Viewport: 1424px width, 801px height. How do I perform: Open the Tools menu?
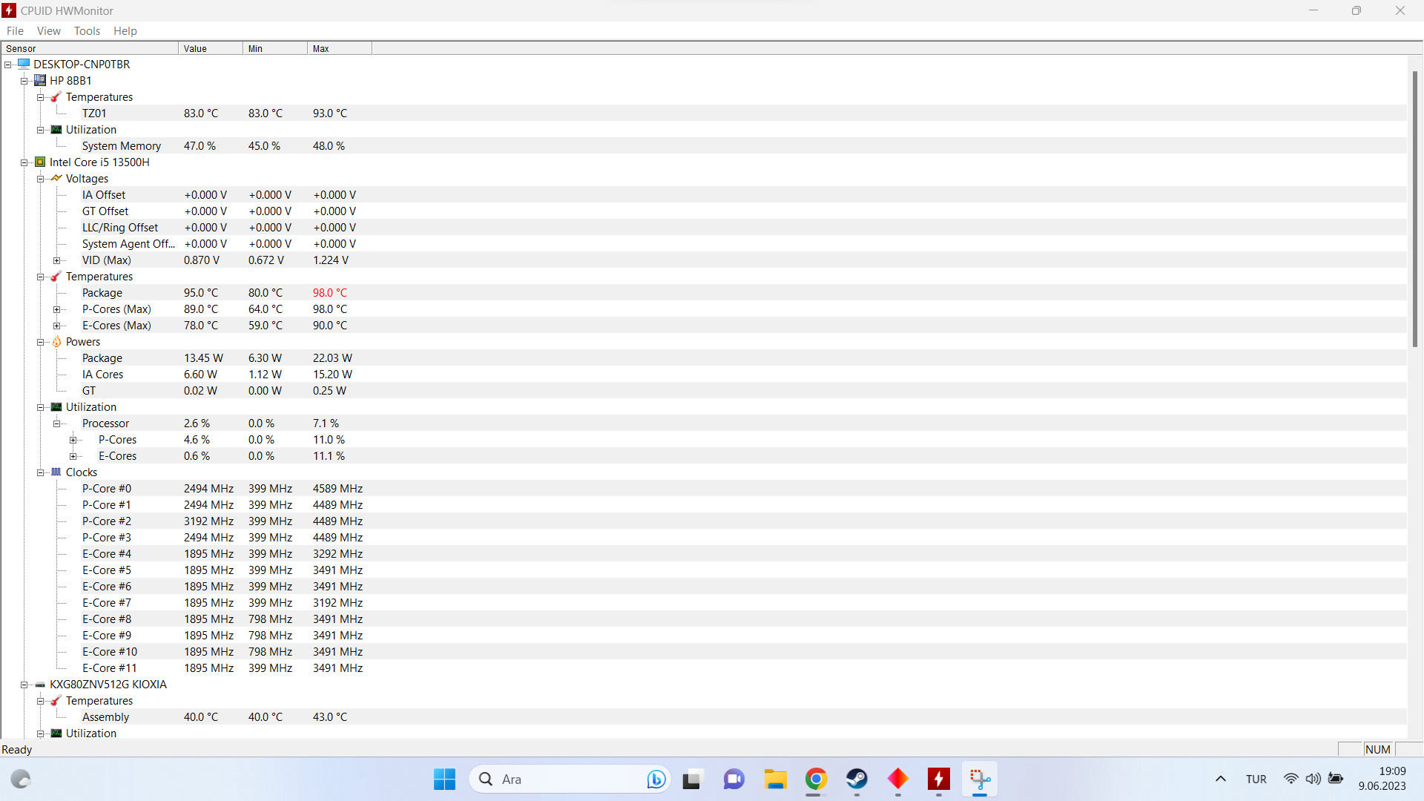pos(87,30)
